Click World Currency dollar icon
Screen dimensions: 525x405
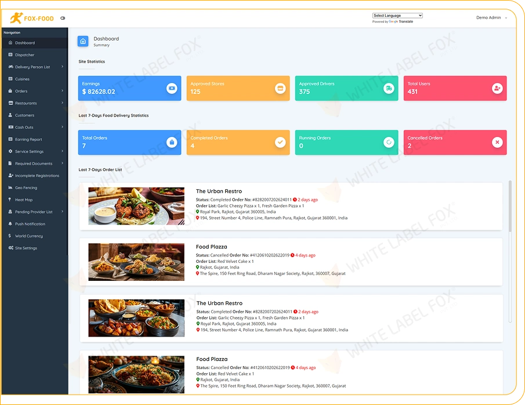pos(10,236)
